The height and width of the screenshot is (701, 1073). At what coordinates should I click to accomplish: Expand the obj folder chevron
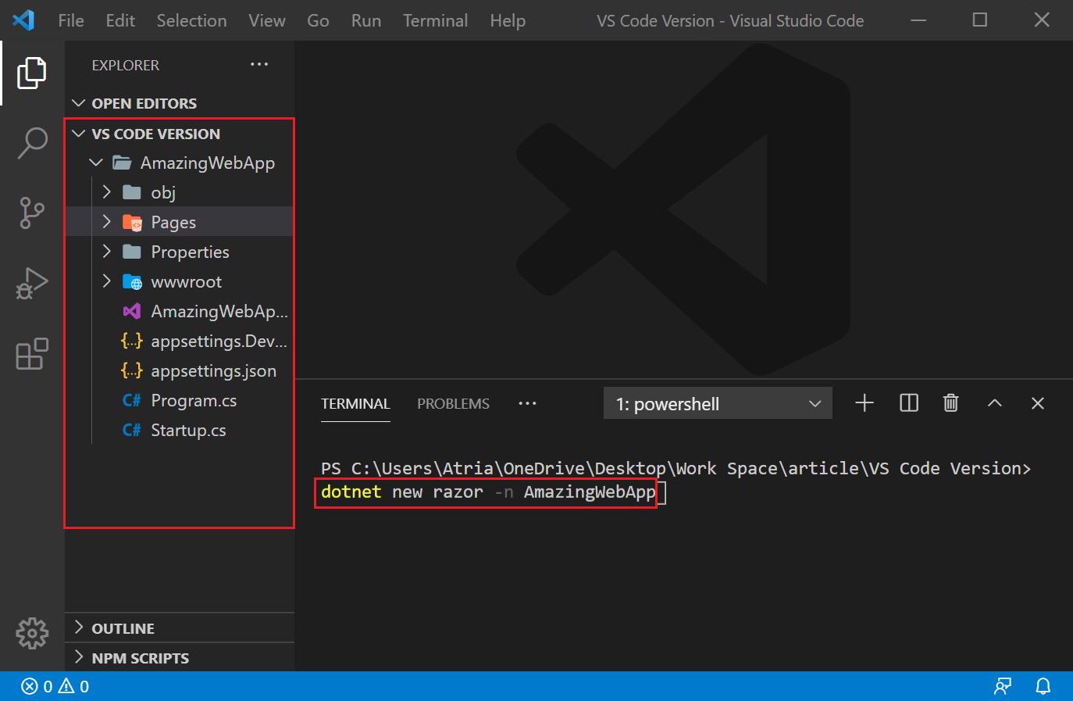(x=107, y=192)
